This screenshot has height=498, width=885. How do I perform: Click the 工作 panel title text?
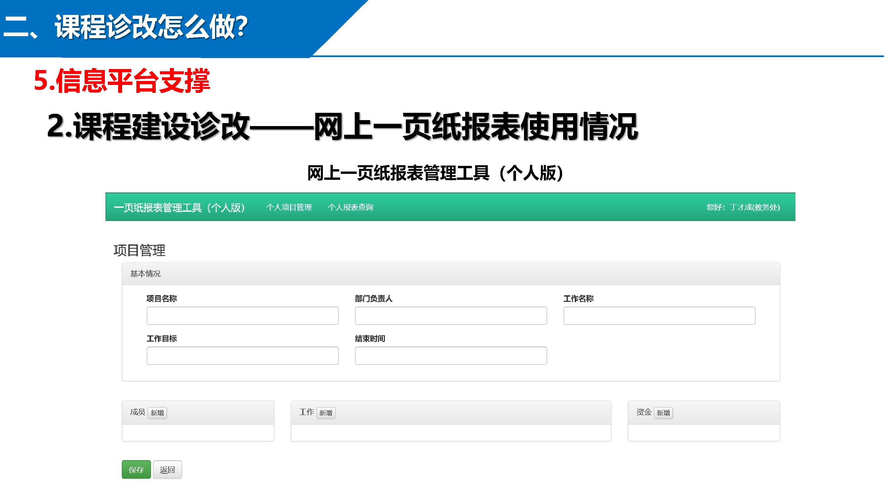[x=307, y=412]
